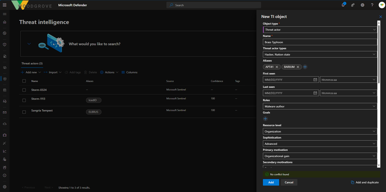Open First seen calendar picker
The height and width of the screenshot is (192, 386).
[x=315, y=79]
